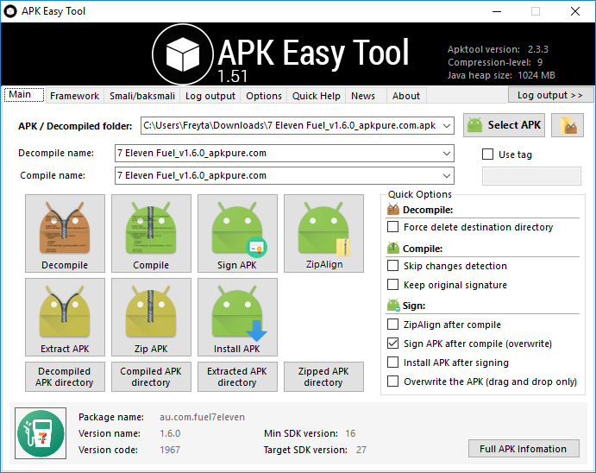The image size is (596, 473).
Task: Click package name au.com.fuel7eleven
Action: (x=202, y=417)
